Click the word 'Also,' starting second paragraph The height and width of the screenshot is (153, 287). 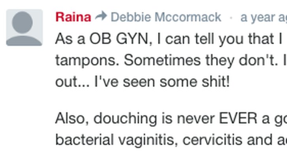click(x=72, y=119)
